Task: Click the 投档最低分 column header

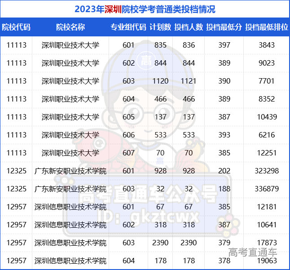Action: 224,27
